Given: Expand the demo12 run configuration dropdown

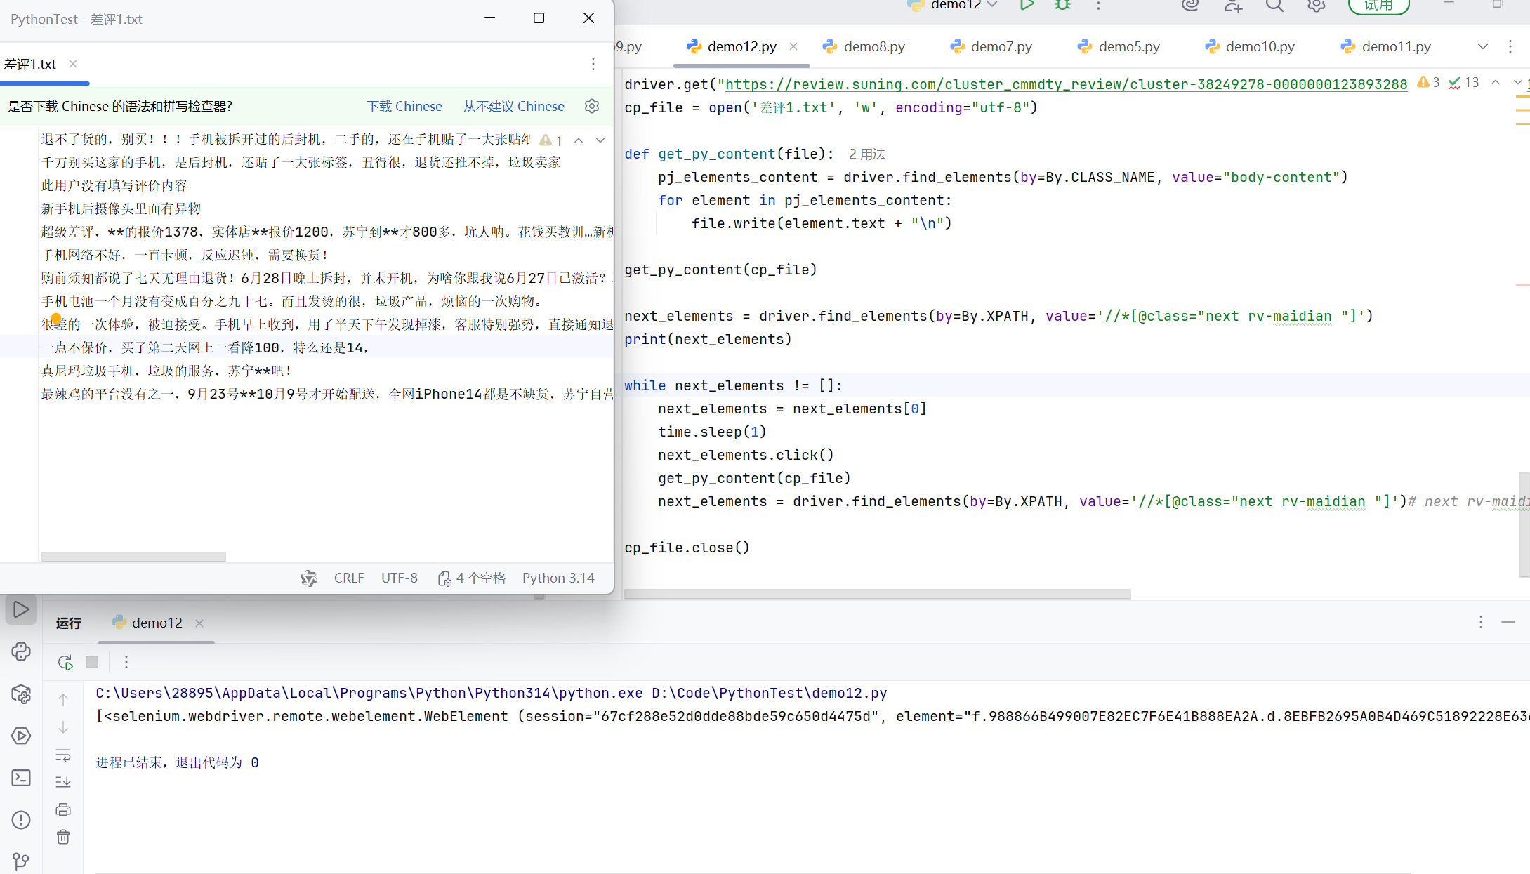Looking at the screenshot, I should coord(992,5).
